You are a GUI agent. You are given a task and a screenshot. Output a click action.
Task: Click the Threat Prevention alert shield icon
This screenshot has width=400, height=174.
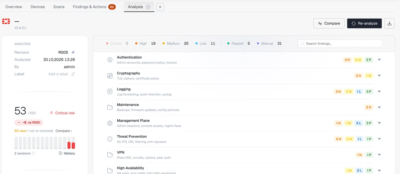(110, 139)
